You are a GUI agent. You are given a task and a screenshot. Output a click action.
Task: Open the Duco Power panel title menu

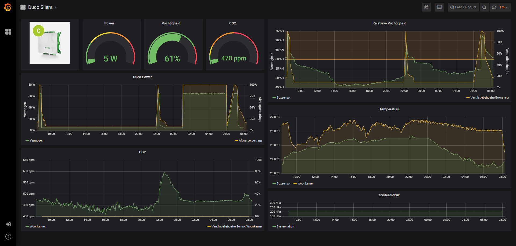tap(142, 77)
